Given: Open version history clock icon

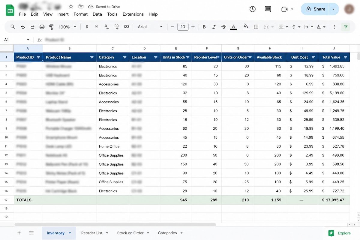Looking at the screenshot, I should 253,9.
